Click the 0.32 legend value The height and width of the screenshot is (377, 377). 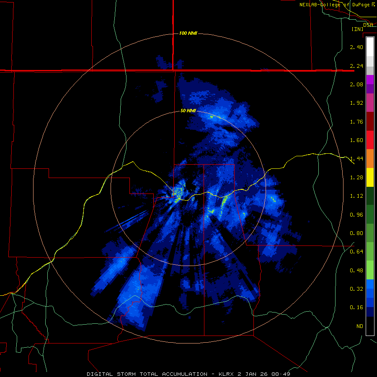click(356, 289)
